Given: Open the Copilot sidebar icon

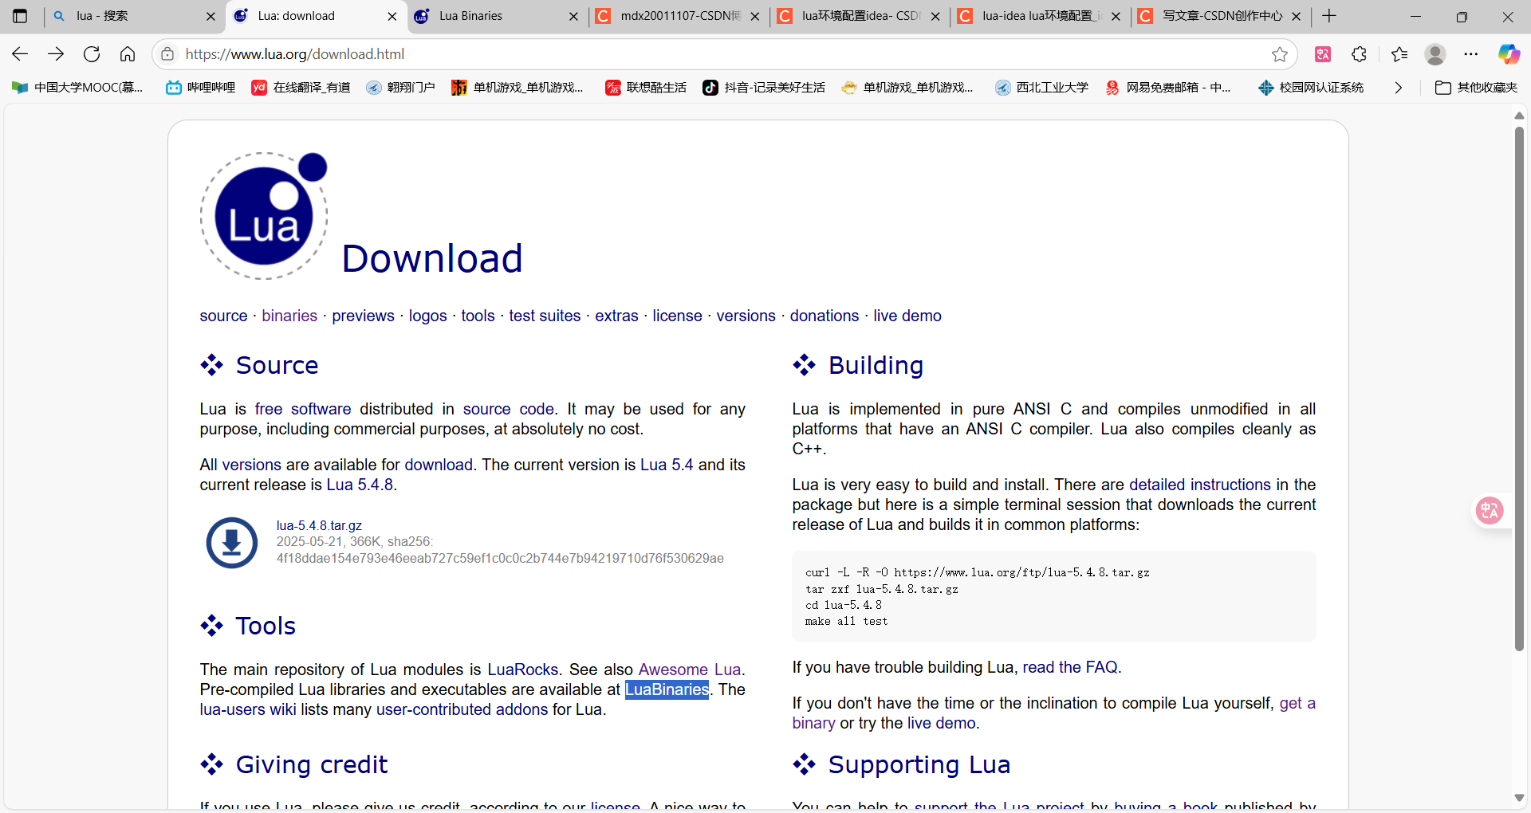Looking at the screenshot, I should point(1509,53).
